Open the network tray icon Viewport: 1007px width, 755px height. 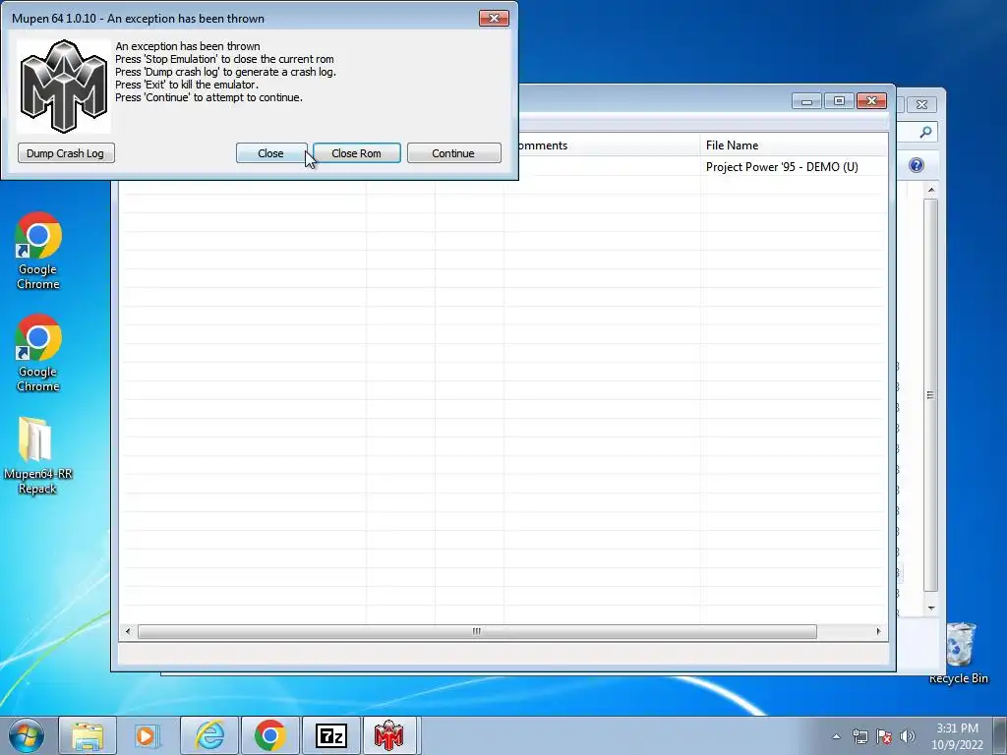click(x=859, y=736)
